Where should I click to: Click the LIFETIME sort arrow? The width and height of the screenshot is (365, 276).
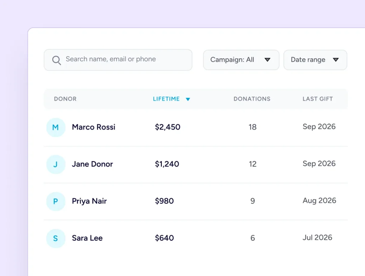pos(188,99)
